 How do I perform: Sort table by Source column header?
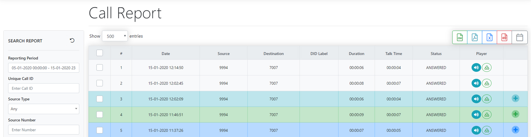[x=223, y=53]
